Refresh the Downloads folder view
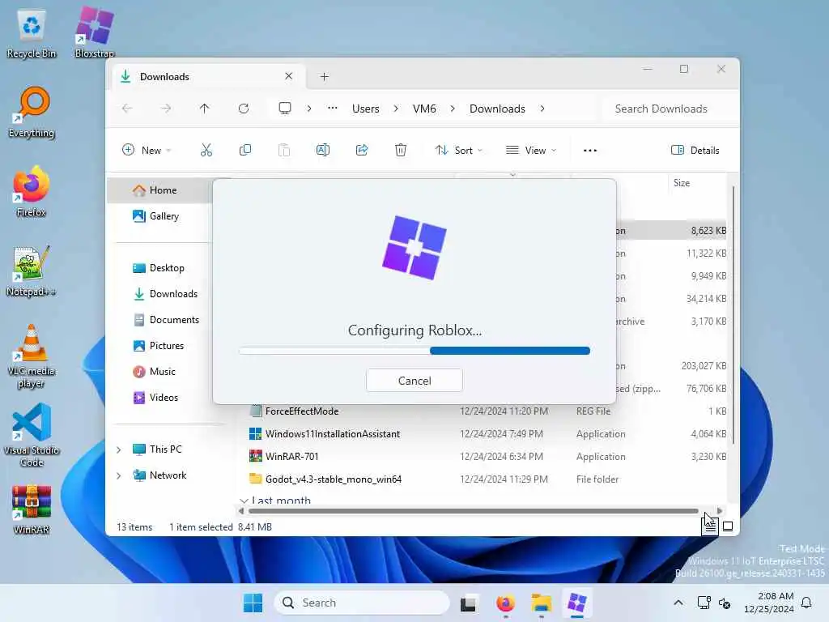 [244, 109]
